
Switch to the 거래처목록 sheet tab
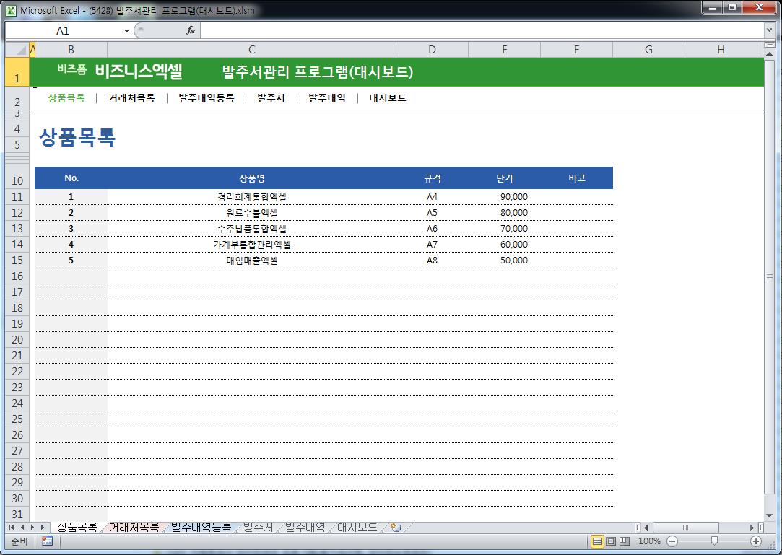point(134,527)
